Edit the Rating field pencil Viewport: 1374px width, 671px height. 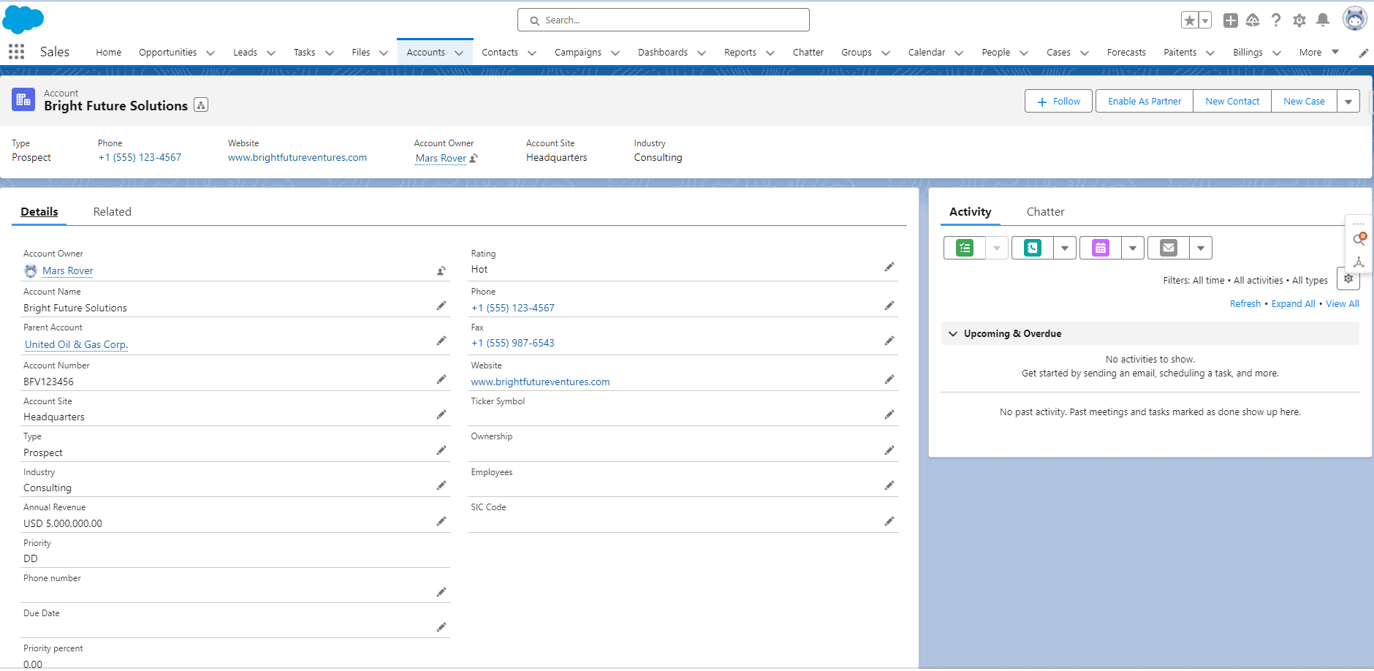[889, 267]
